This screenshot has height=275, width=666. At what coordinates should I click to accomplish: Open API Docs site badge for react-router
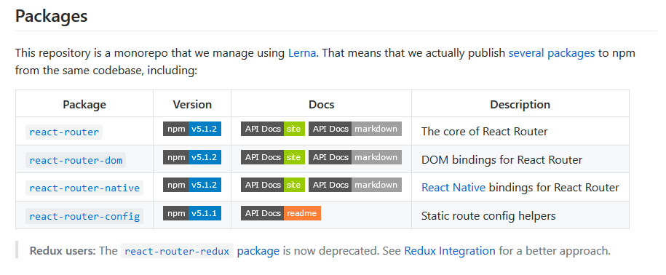[x=273, y=129]
